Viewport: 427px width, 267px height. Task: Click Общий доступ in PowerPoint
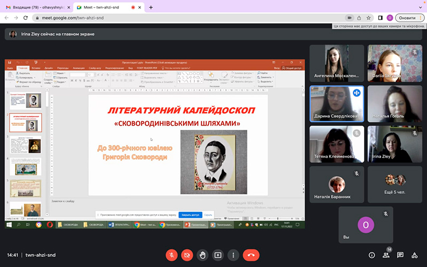click(292, 68)
